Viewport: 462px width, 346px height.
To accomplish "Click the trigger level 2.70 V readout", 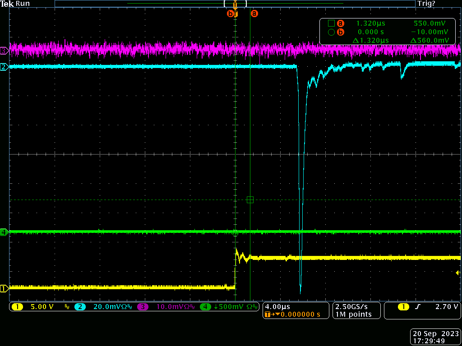I will point(447,307).
